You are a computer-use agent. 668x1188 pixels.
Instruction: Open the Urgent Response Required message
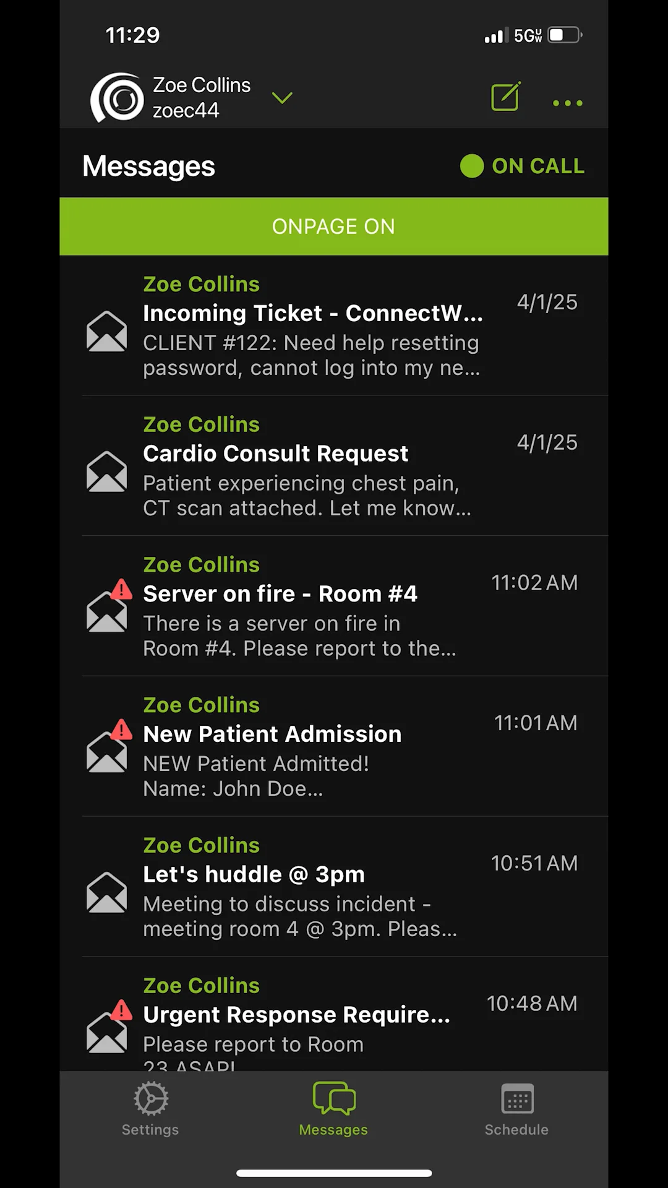345,1015
